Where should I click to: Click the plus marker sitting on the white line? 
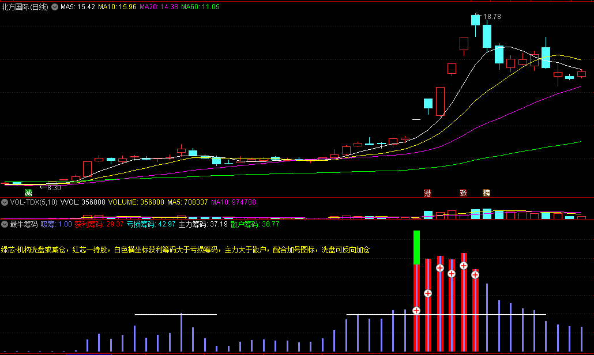click(416, 311)
